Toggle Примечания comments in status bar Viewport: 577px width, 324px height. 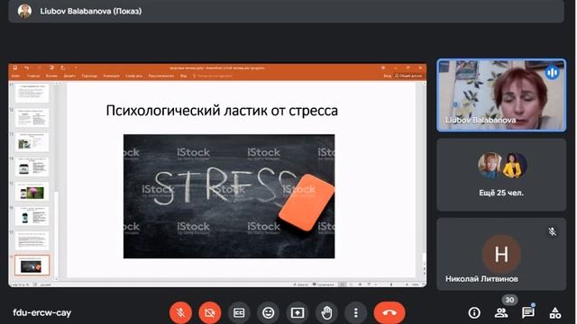323,284
